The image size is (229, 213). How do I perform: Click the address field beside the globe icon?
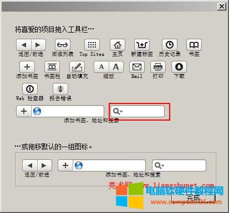[x=72, y=111]
